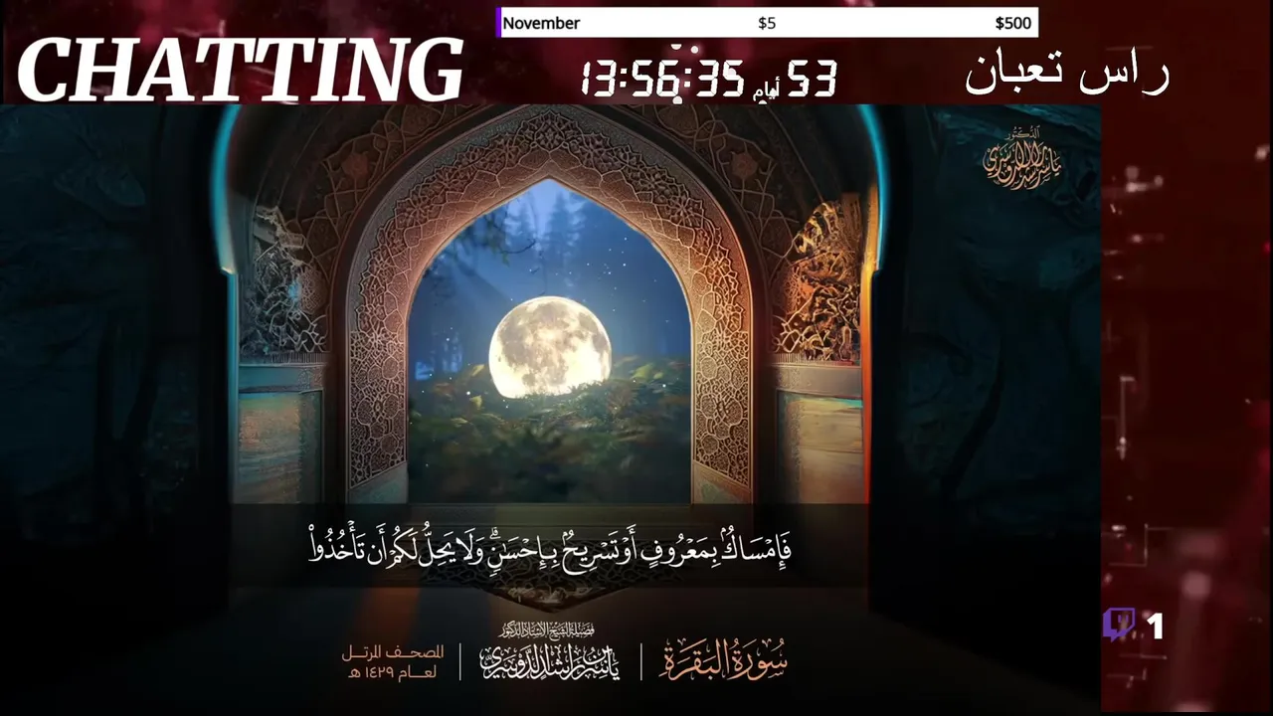Click the Twitch logo icon

tap(1119, 626)
